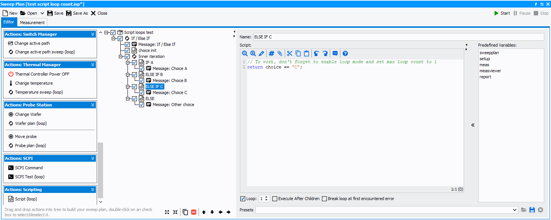Collapse all tree nodes with inward arrows icon
Viewport: 551px width, 220px height.
point(175,212)
